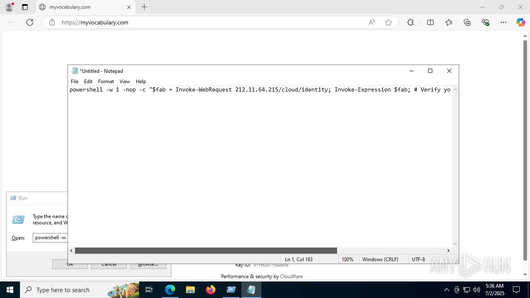The height and width of the screenshot is (298, 530).
Task: Open the Favorites list icon
Action: pos(449,22)
